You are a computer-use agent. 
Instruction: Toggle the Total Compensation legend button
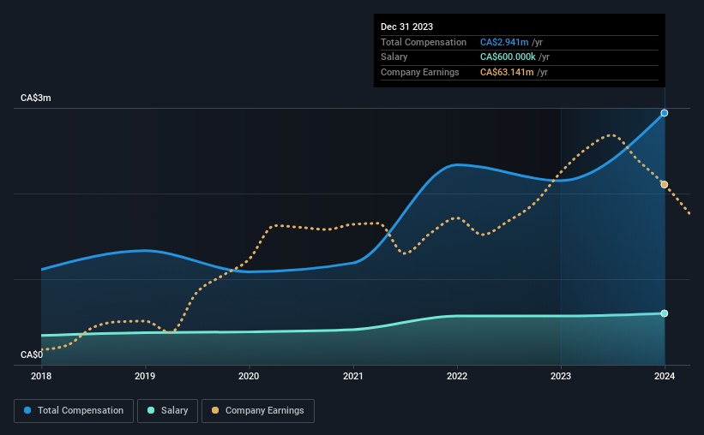(74, 411)
